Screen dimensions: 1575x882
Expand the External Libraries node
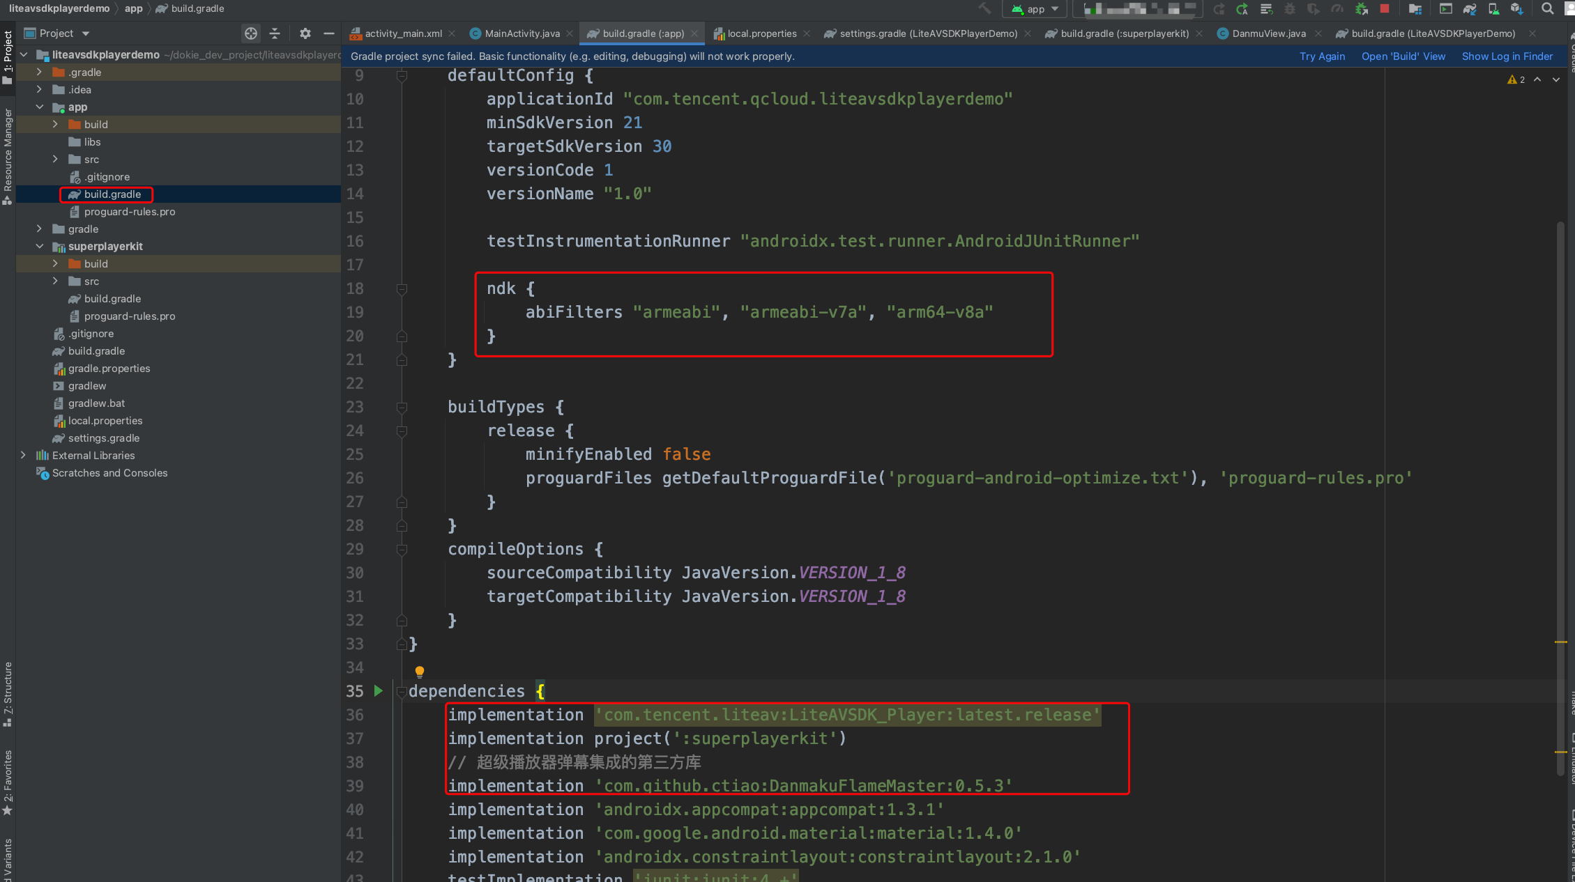(24, 455)
